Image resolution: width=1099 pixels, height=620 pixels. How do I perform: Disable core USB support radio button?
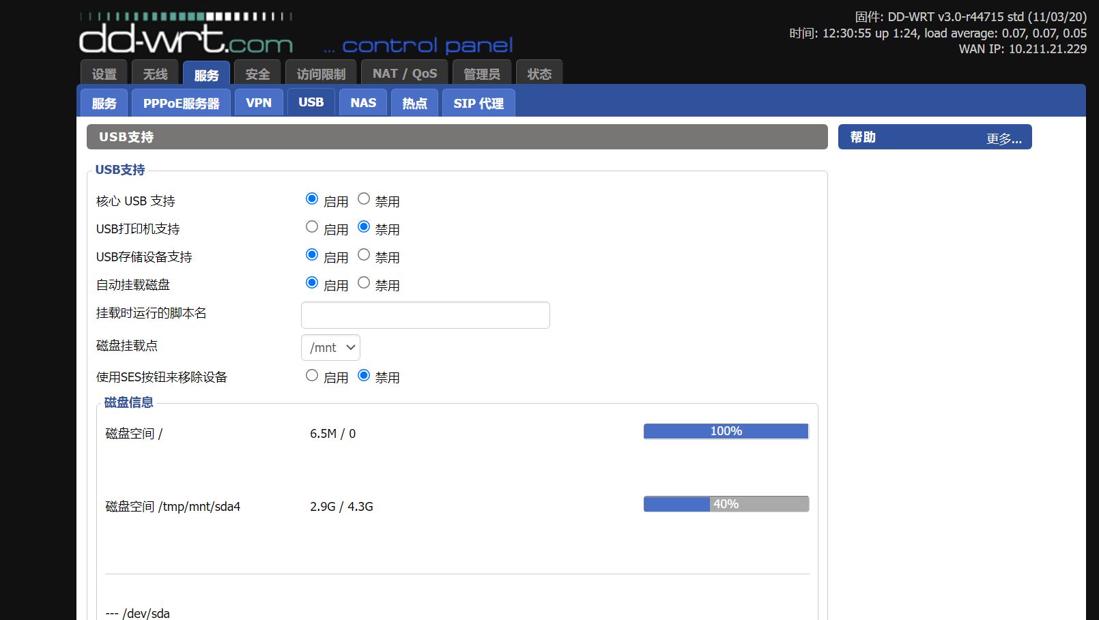[x=364, y=198]
